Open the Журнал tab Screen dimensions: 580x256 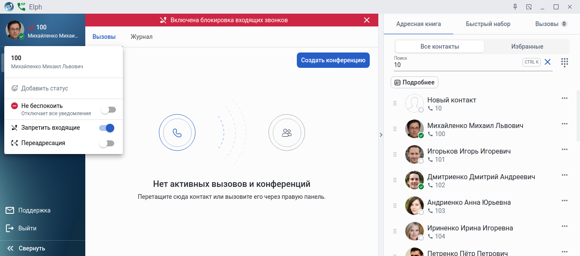tap(142, 37)
